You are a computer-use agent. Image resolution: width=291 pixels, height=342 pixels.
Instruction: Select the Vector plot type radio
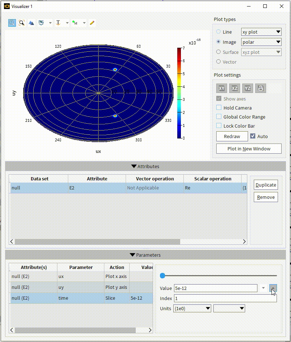click(218, 62)
